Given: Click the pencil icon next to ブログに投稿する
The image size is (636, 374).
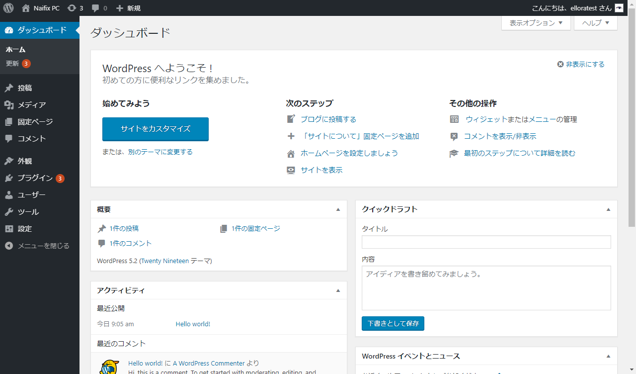Looking at the screenshot, I should point(291,119).
